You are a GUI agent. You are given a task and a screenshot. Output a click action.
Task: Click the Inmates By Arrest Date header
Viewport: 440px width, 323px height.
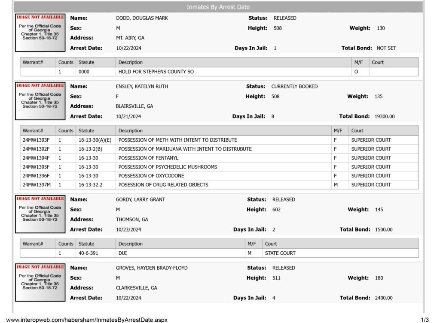[218, 7]
